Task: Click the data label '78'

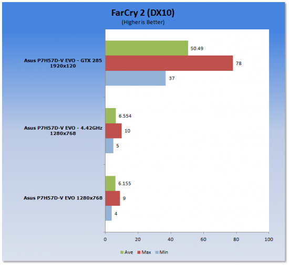Action: (x=239, y=63)
